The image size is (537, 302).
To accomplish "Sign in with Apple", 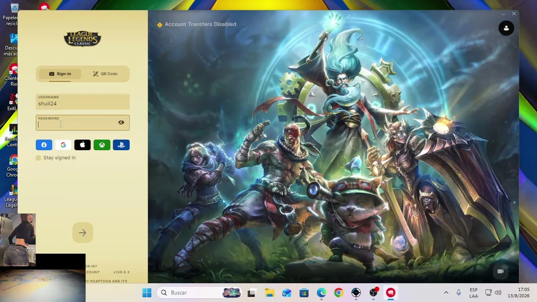I will [x=83, y=145].
